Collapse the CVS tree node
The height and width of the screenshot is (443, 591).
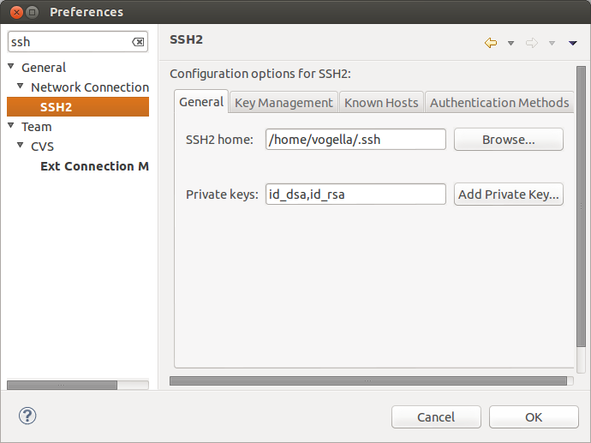21,146
